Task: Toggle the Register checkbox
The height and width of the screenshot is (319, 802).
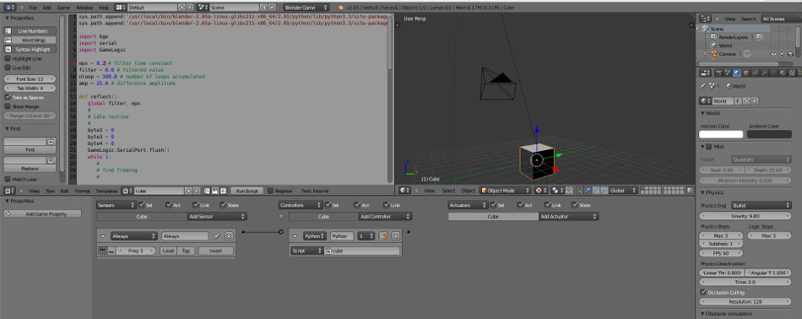Action: [271, 190]
